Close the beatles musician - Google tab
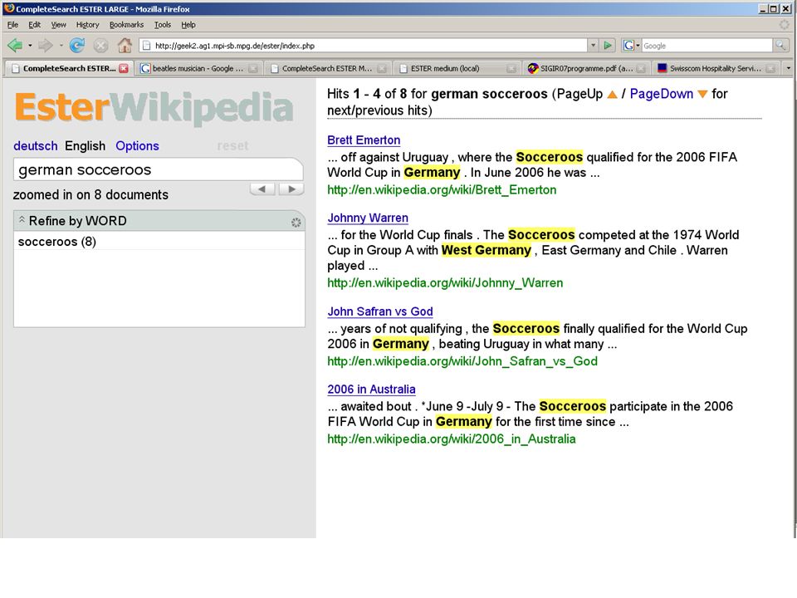This screenshot has width=797, height=598. tap(253, 68)
